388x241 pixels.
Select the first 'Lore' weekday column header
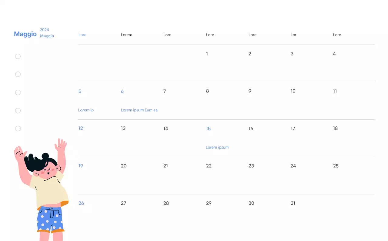82,35
